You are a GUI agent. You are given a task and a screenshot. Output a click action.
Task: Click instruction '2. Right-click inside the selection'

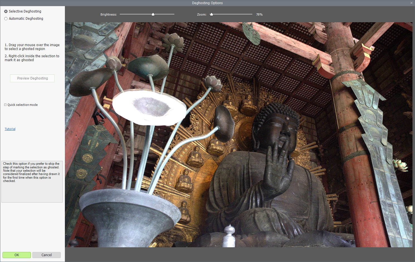tap(32, 58)
